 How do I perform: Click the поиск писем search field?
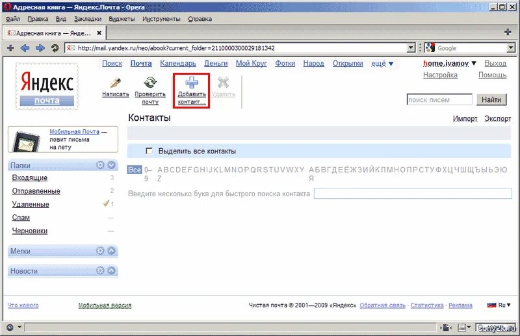[439, 99]
